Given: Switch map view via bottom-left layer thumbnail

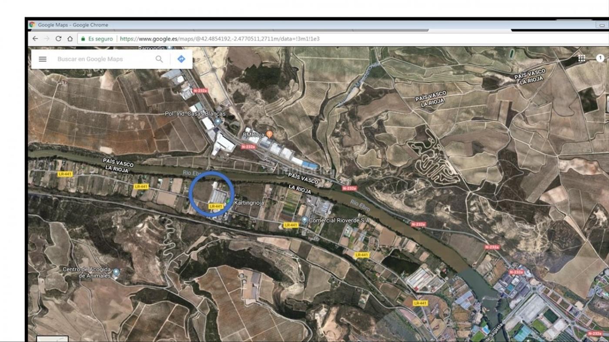Looking at the screenshot, I should [52, 339].
